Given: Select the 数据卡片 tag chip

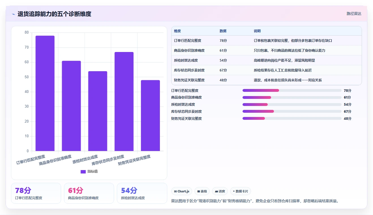Looking at the screenshot, I should pos(241,191).
